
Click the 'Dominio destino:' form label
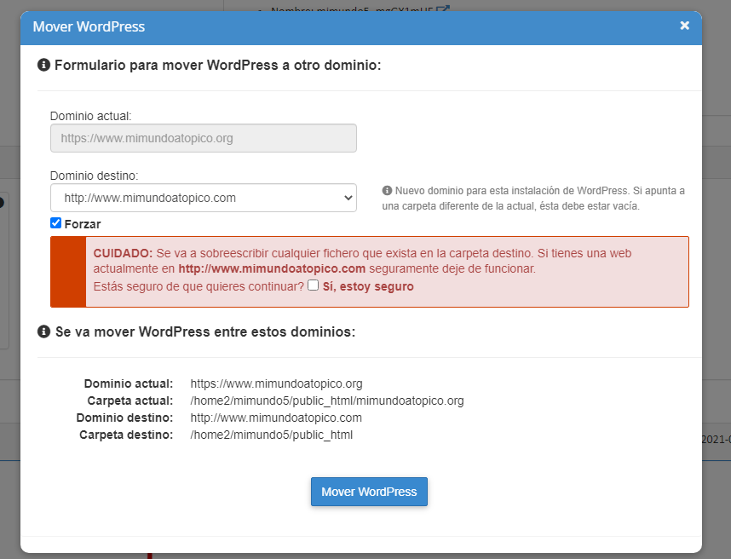click(x=95, y=176)
